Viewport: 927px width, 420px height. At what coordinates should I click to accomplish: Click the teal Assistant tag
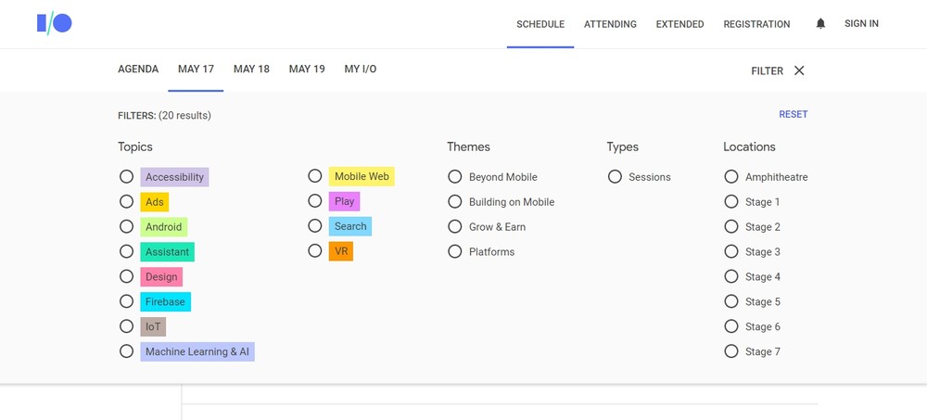(167, 252)
